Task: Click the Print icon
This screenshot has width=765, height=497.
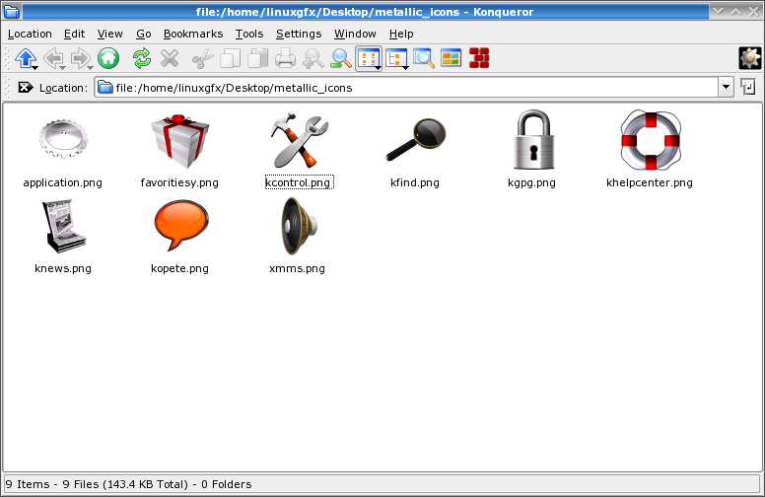Action: (286, 58)
